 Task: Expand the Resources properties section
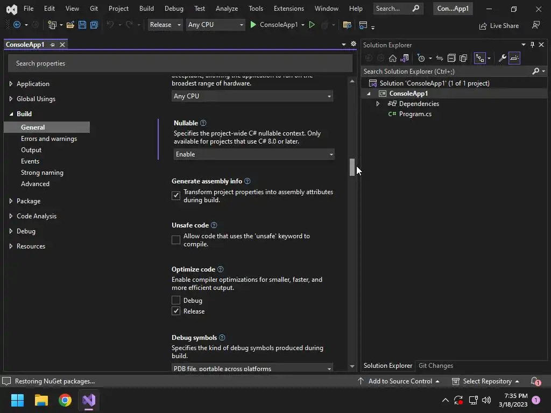(x=11, y=246)
